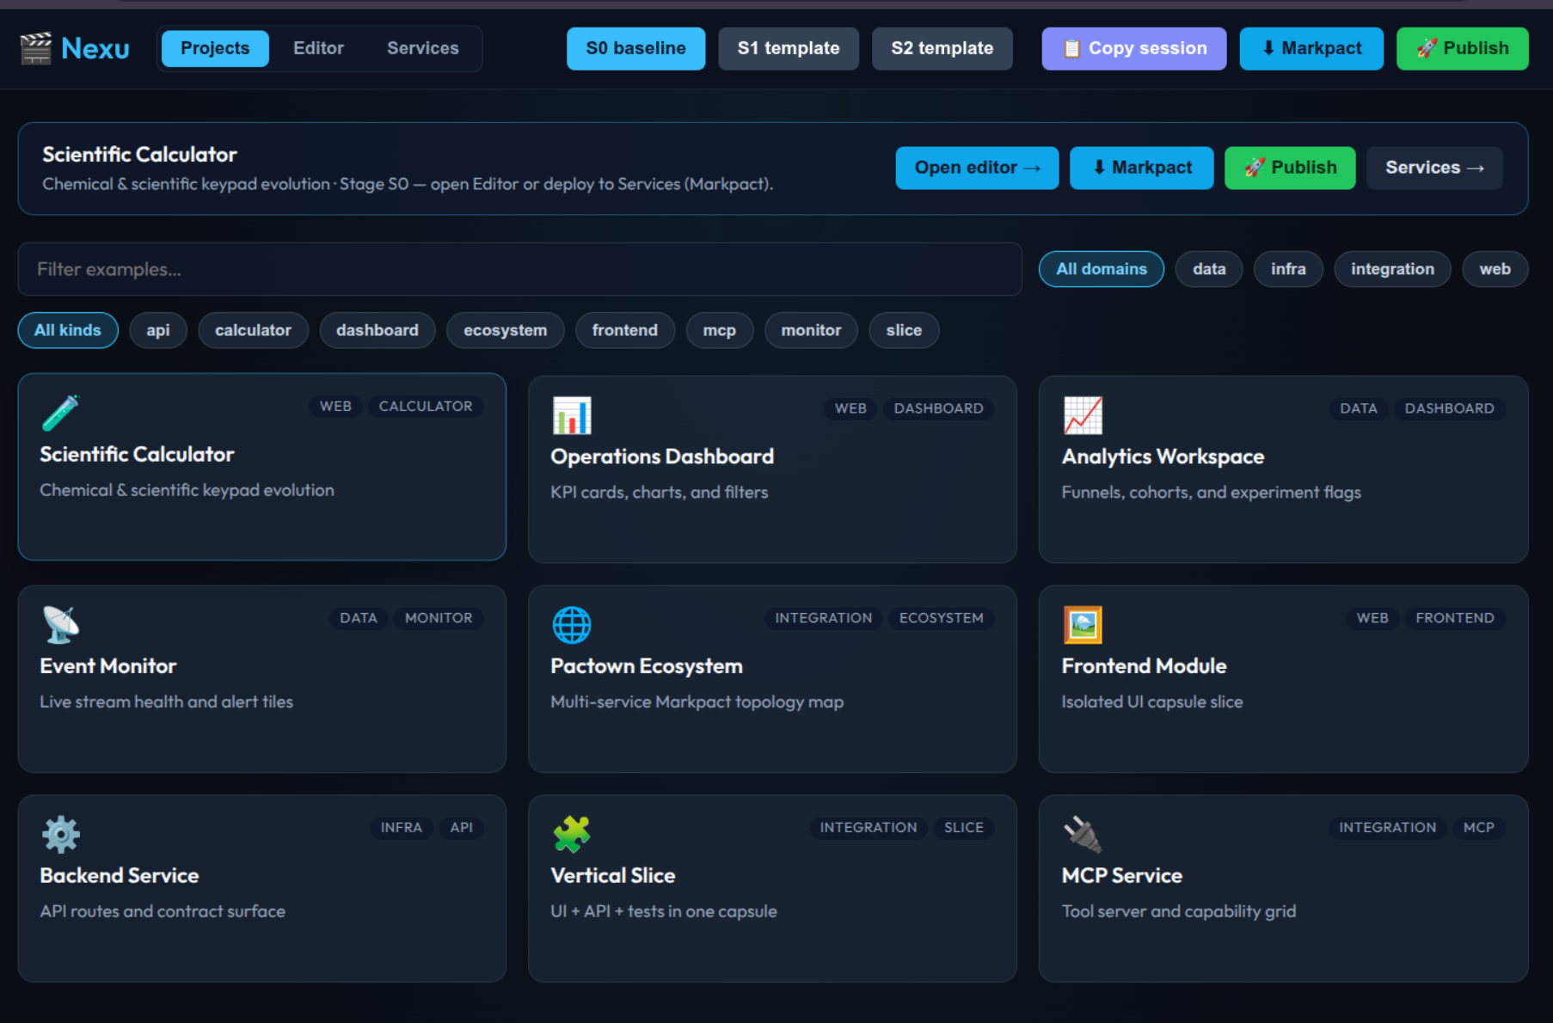Image resolution: width=1553 pixels, height=1023 pixels.
Task: Focus the Filter examples search field
Action: click(x=519, y=269)
